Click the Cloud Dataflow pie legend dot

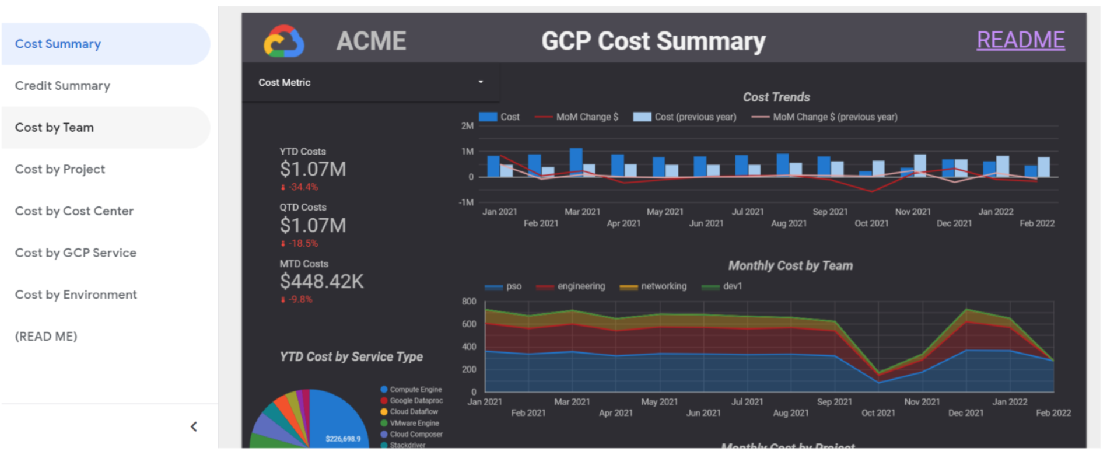pyautogui.click(x=384, y=412)
